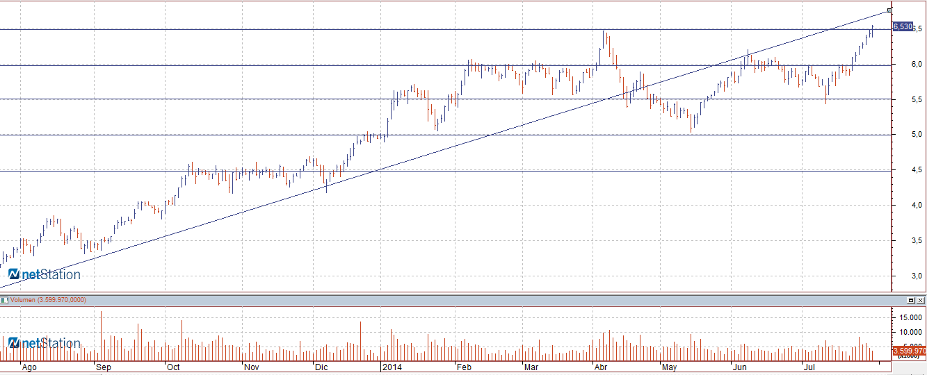Close the Volumen panel
Screen dimensions: 927x375
point(921,300)
